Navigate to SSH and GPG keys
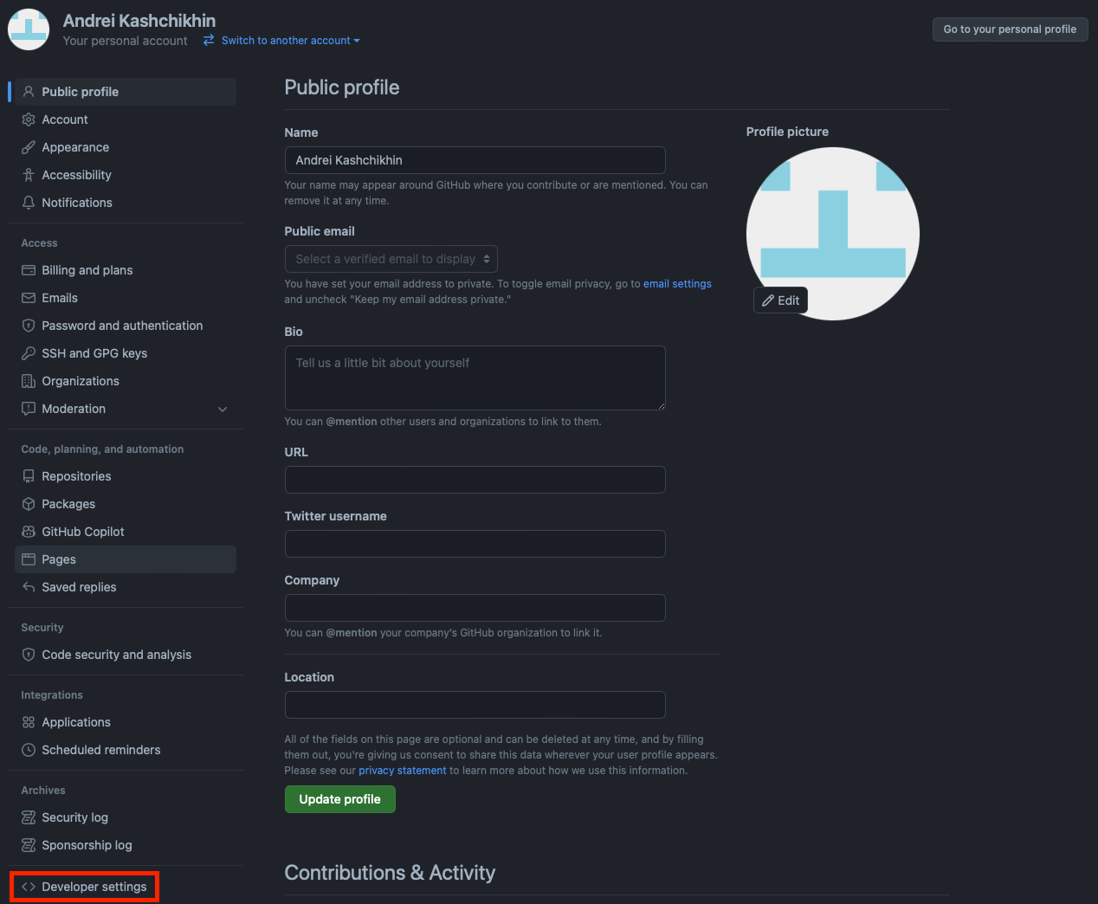 tap(126, 353)
